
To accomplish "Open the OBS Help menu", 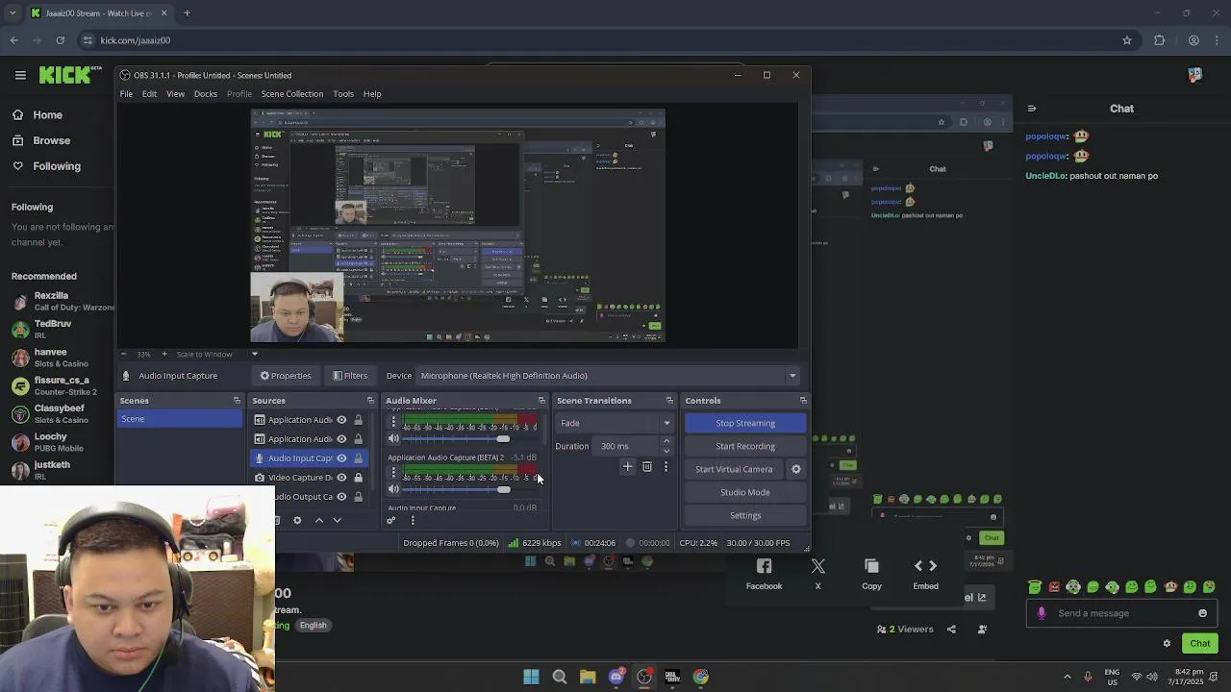I will 372,94.
